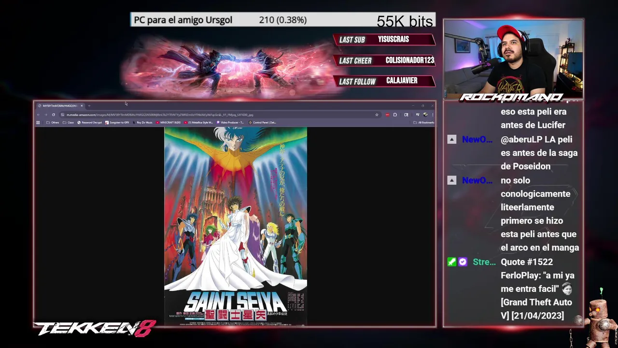Click arrow badge beside Poseidon chat message

point(451,139)
